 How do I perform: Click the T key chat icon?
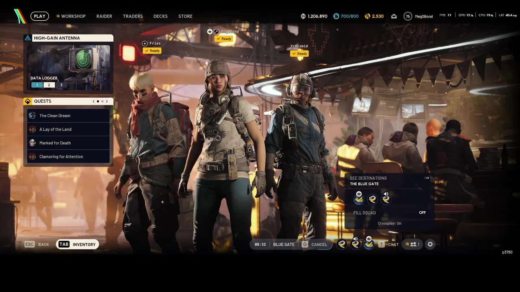click(x=381, y=245)
